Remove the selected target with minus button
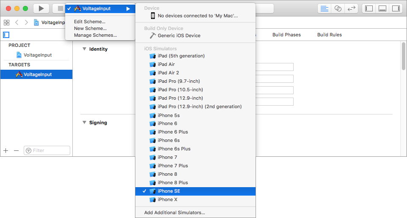The width and height of the screenshot is (407, 218). pyautogui.click(x=16, y=150)
